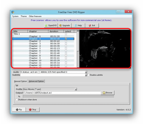Switch to General Option tab

[21, 81]
